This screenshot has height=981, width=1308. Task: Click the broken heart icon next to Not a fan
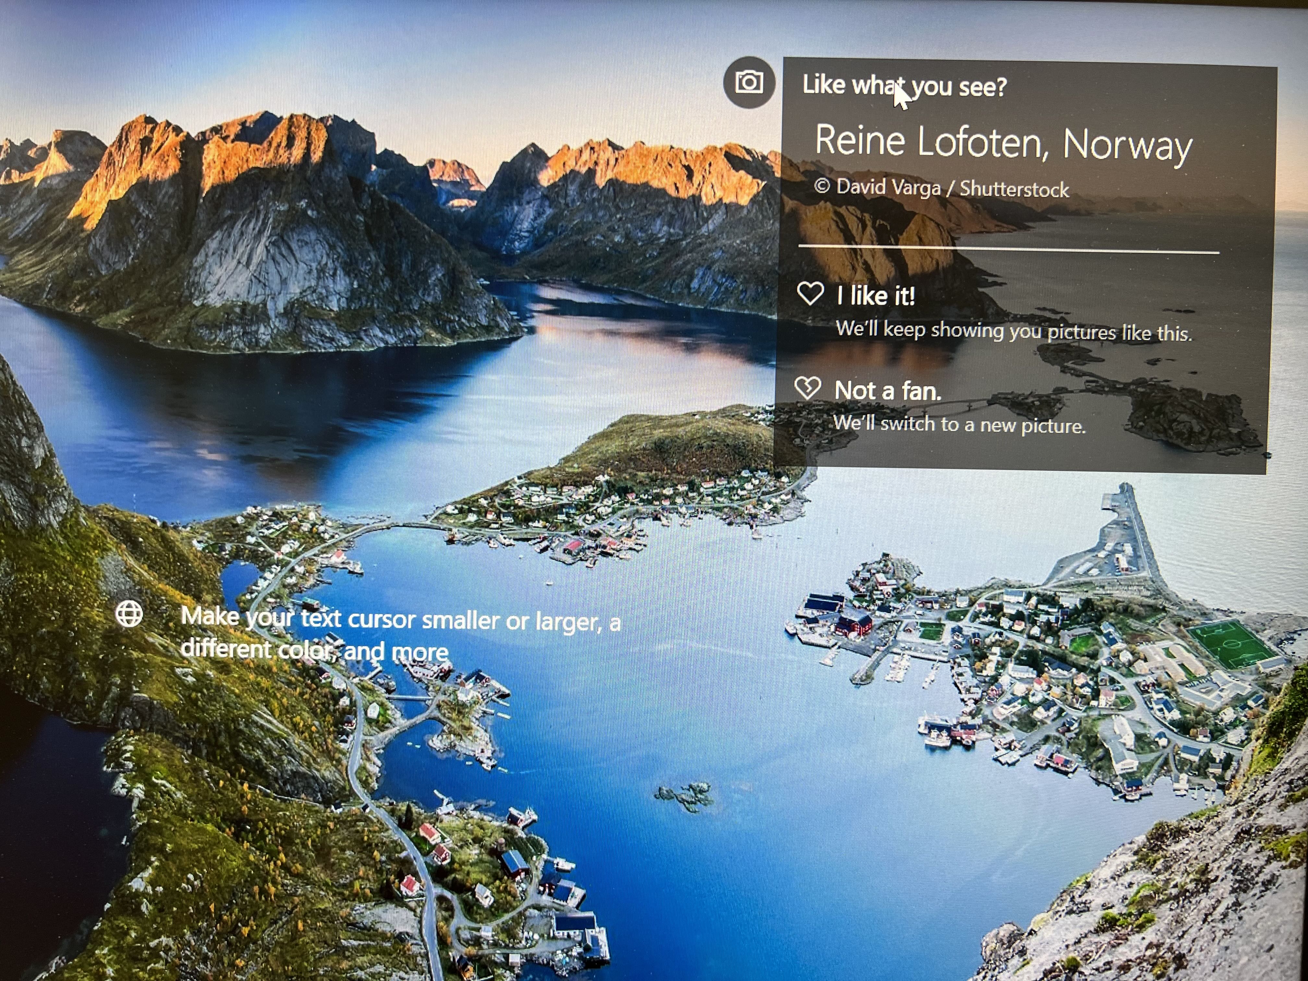click(807, 388)
